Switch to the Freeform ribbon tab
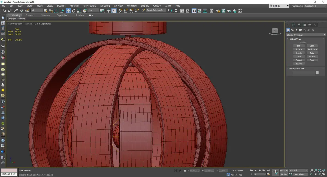 pyautogui.click(x=30, y=15)
